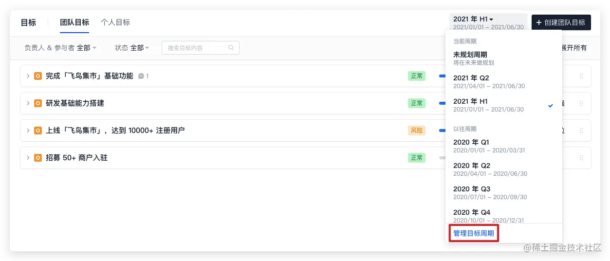Switch to 团队目标 tab

(74, 22)
